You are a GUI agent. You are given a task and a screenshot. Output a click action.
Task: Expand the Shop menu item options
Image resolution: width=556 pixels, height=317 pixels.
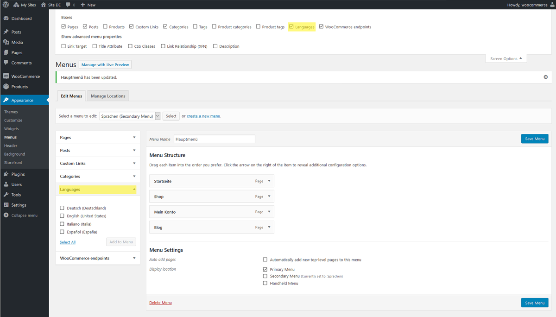point(269,197)
